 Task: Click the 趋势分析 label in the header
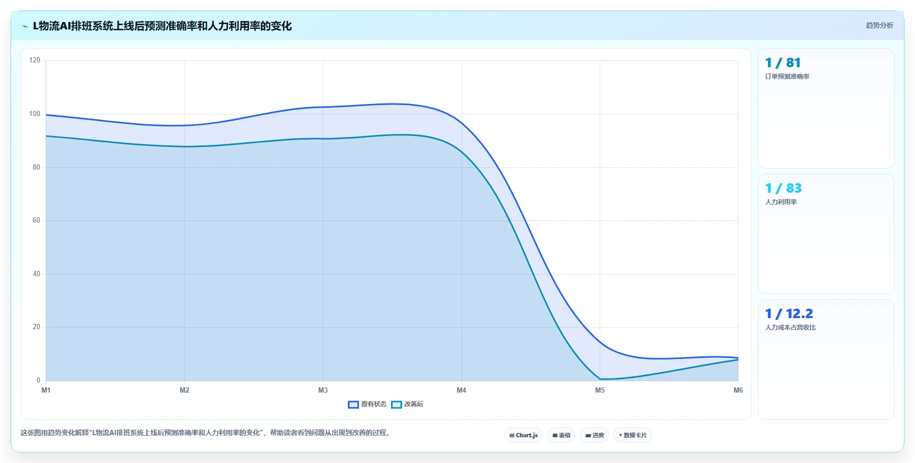click(x=879, y=25)
